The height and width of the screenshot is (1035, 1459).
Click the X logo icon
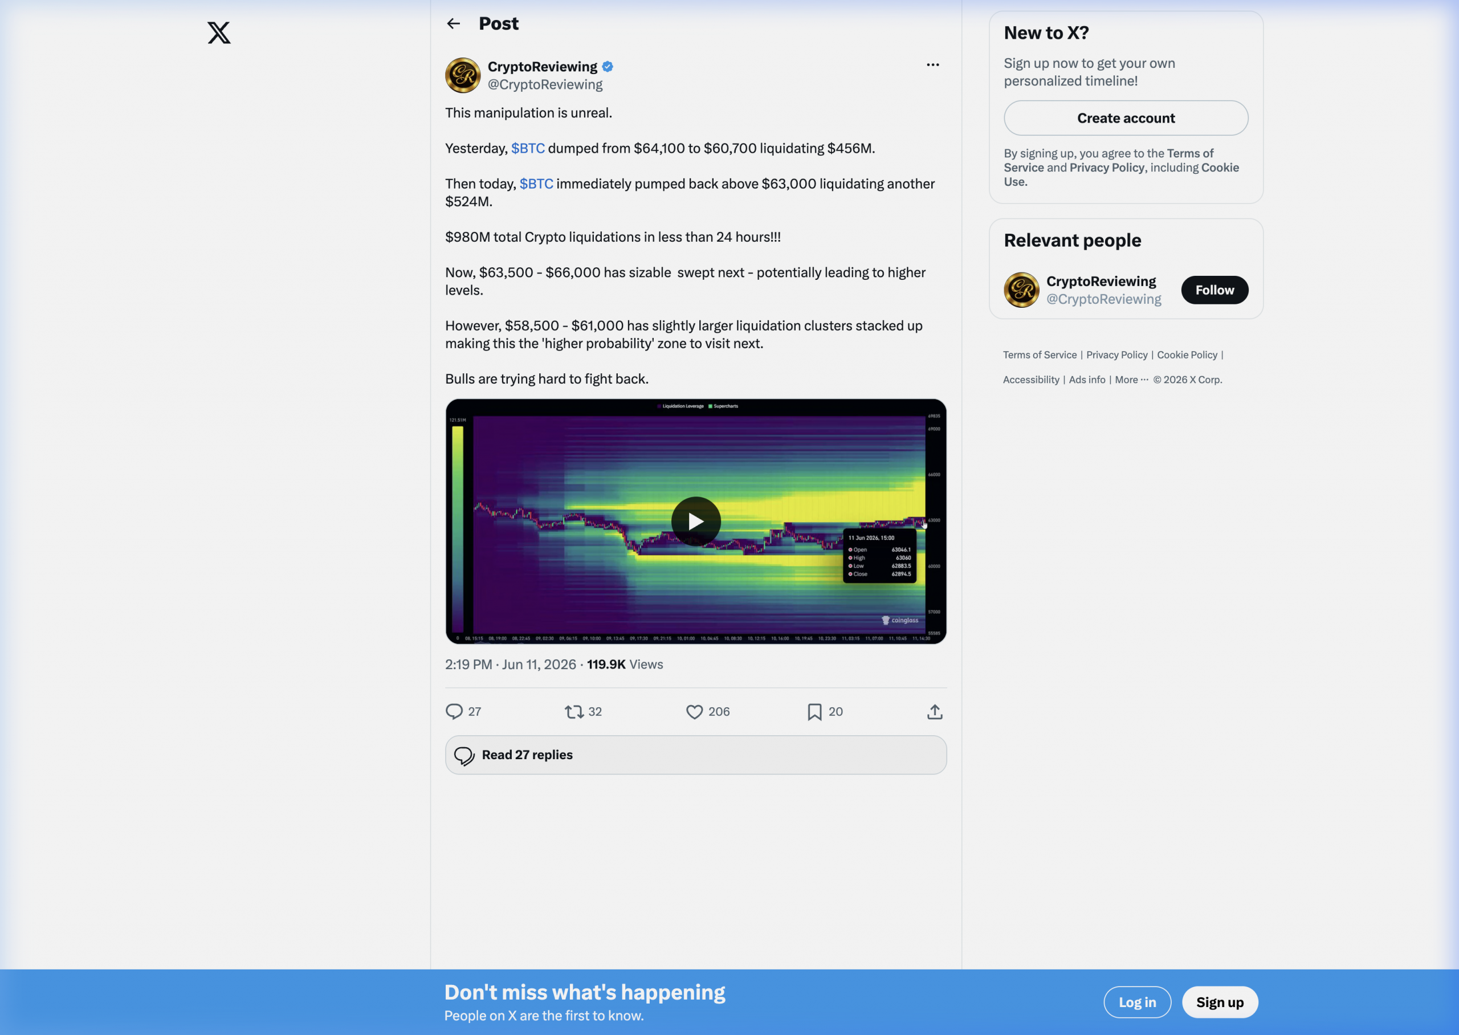point(218,32)
